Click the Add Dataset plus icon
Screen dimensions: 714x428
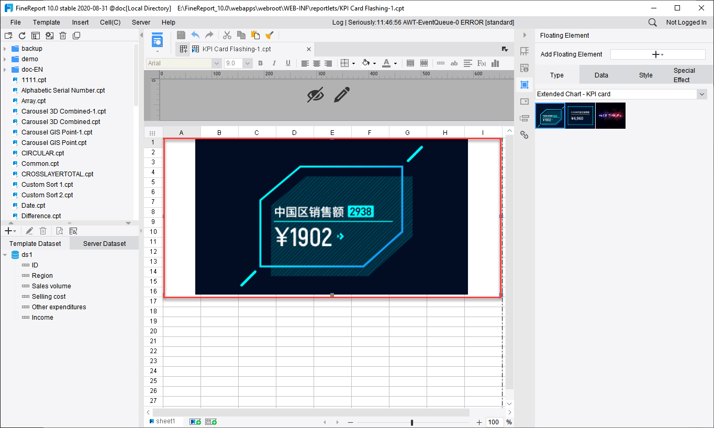point(8,230)
